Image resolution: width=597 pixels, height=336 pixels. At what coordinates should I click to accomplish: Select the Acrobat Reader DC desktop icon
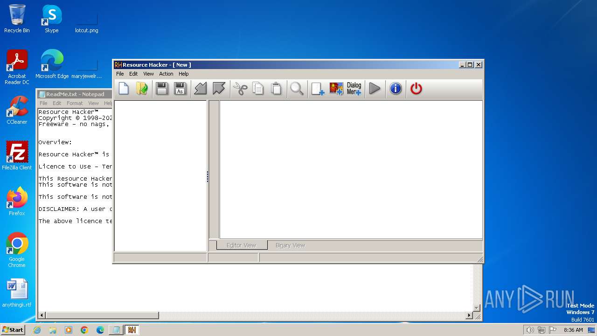[17, 67]
